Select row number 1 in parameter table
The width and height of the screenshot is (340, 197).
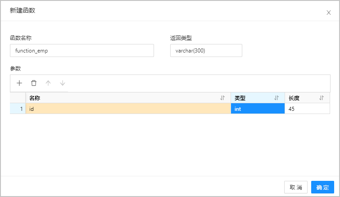(18, 109)
